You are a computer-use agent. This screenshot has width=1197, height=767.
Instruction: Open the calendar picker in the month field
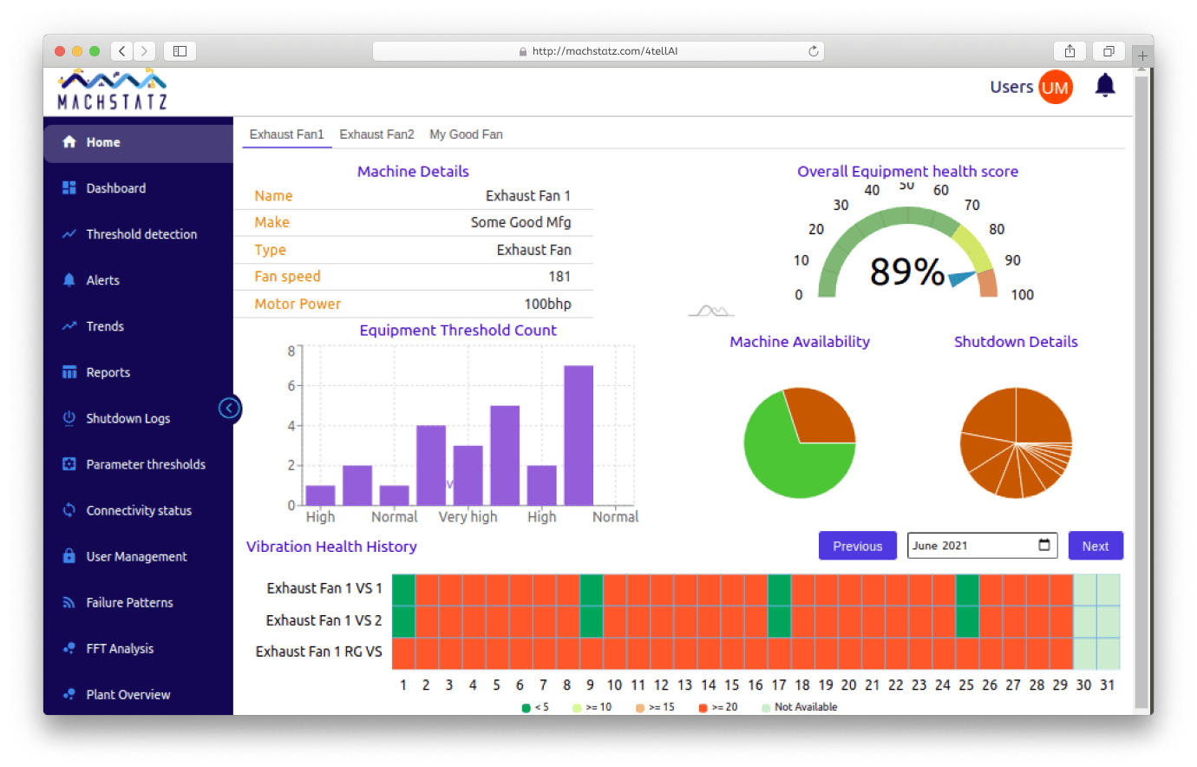tap(1044, 545)
